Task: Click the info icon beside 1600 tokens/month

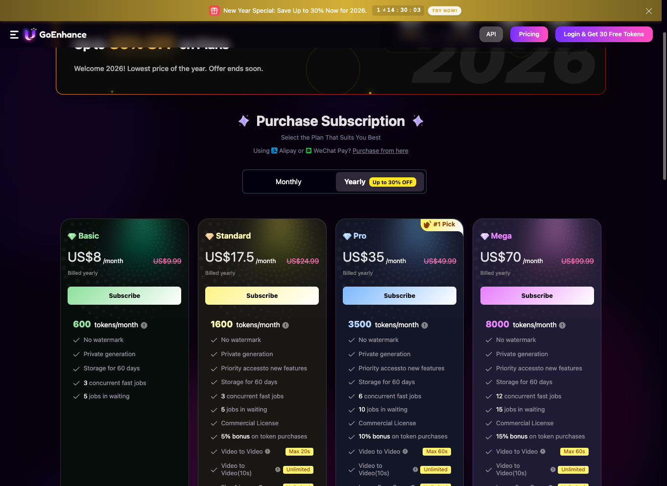Action: point(286,325)
